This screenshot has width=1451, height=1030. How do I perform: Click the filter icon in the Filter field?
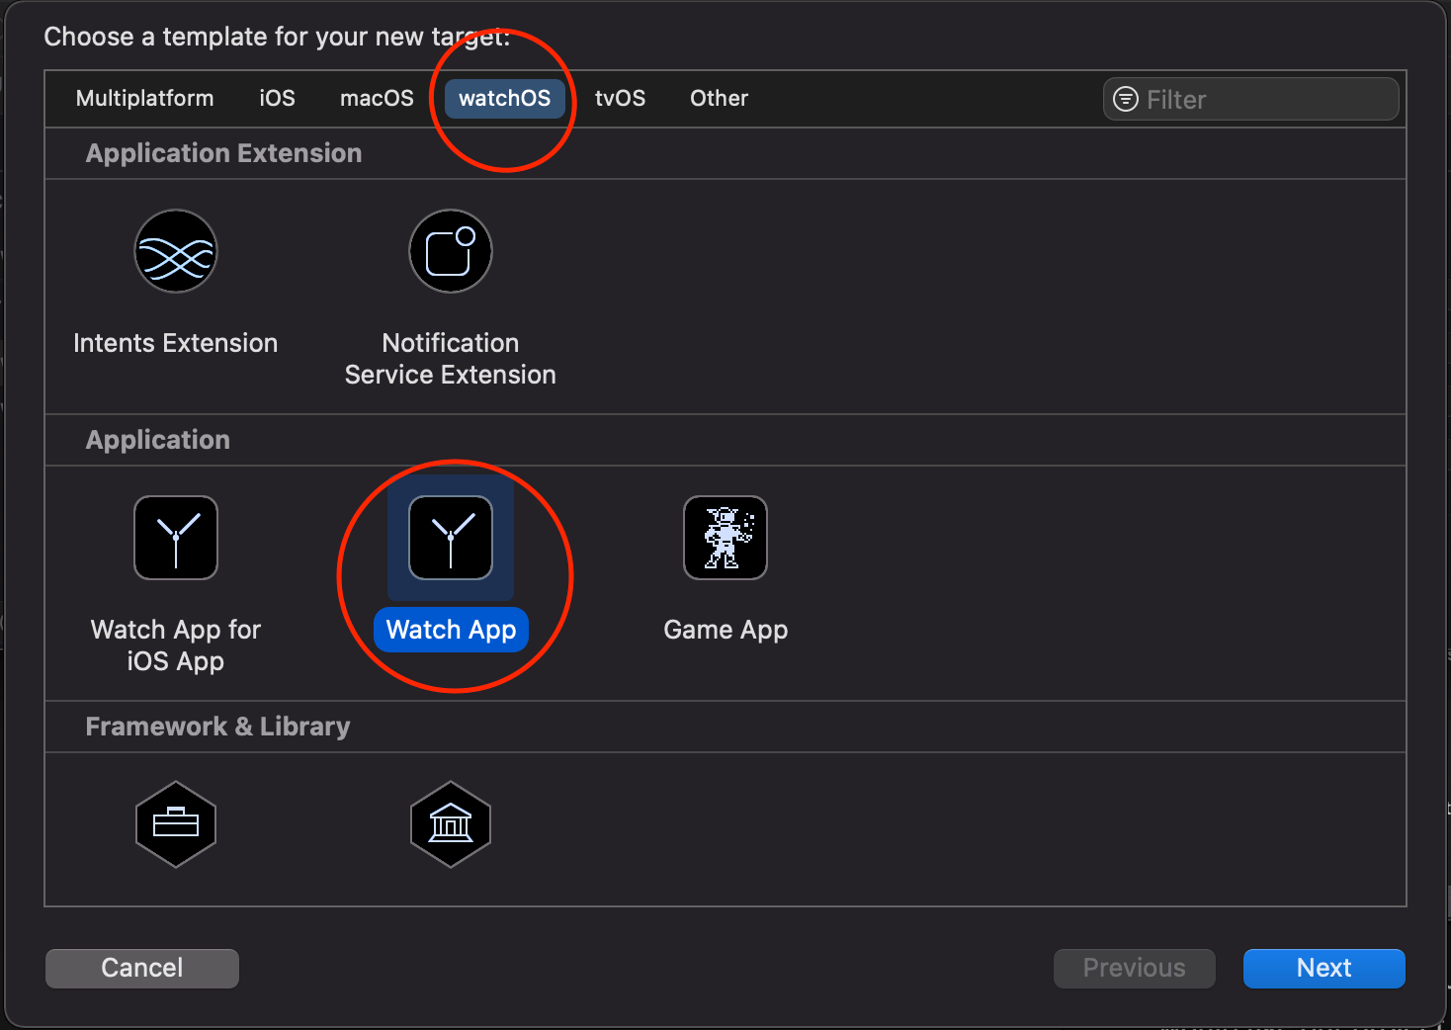1124,99
